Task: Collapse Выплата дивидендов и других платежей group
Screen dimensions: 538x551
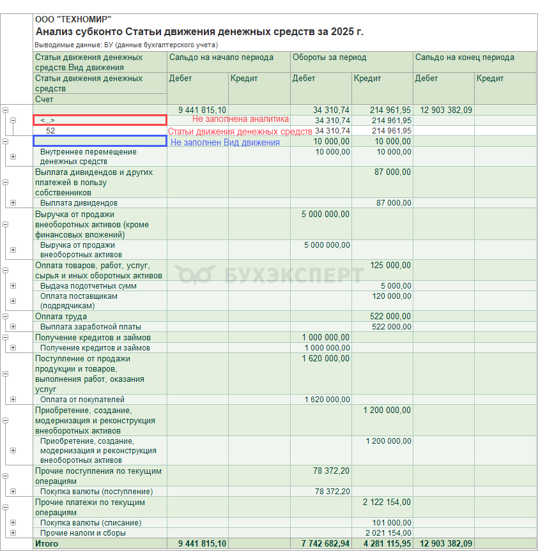Action: [6, 183]
